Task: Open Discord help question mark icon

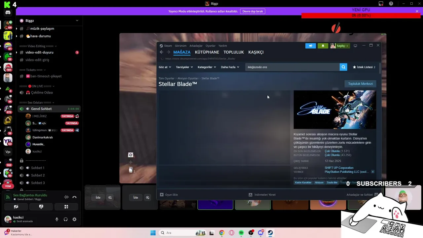Action: pos(391,4)
